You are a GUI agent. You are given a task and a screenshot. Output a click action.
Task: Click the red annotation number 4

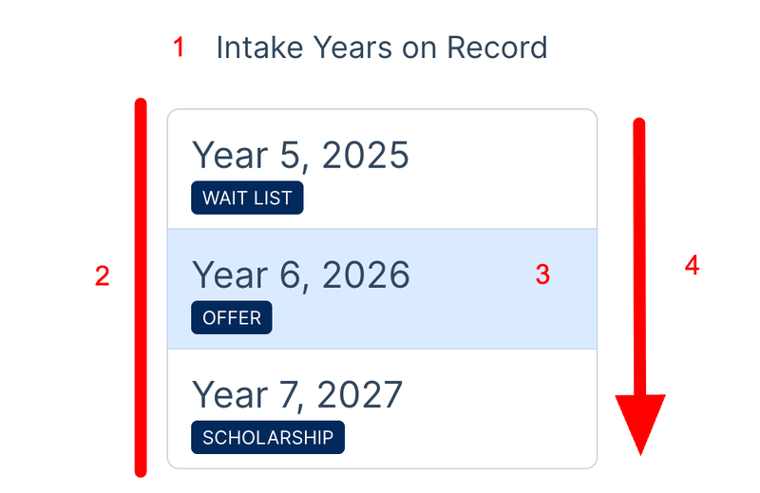point(693,266)
